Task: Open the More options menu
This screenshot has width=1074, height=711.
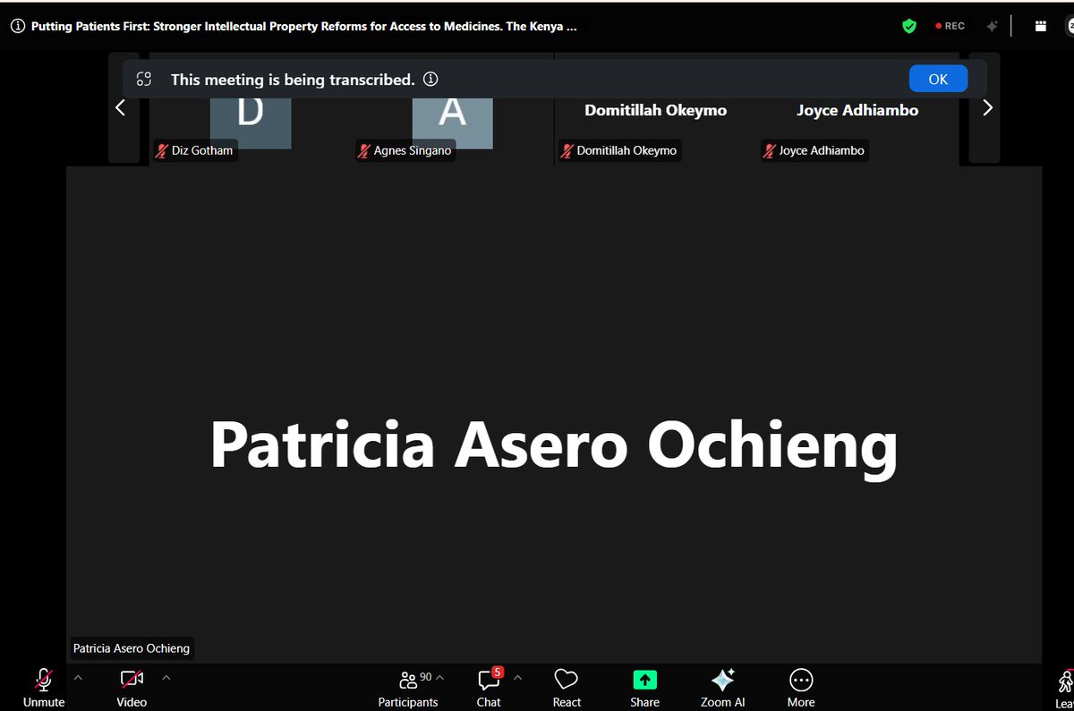Action: point(801,687)
